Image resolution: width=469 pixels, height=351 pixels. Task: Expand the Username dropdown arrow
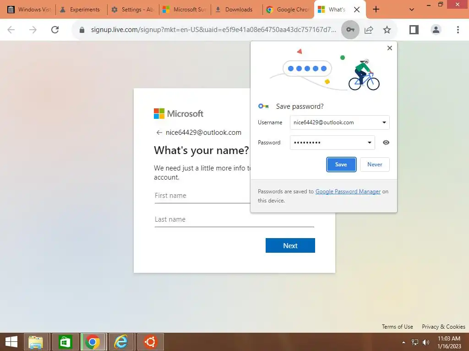(384, 122)
